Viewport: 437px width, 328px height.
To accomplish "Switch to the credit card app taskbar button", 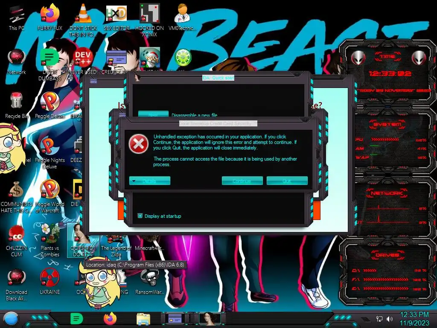I will click(175, 319).
